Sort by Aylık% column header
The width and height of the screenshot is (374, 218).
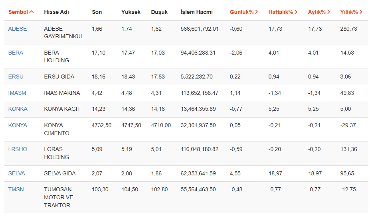tap(319, 12)
